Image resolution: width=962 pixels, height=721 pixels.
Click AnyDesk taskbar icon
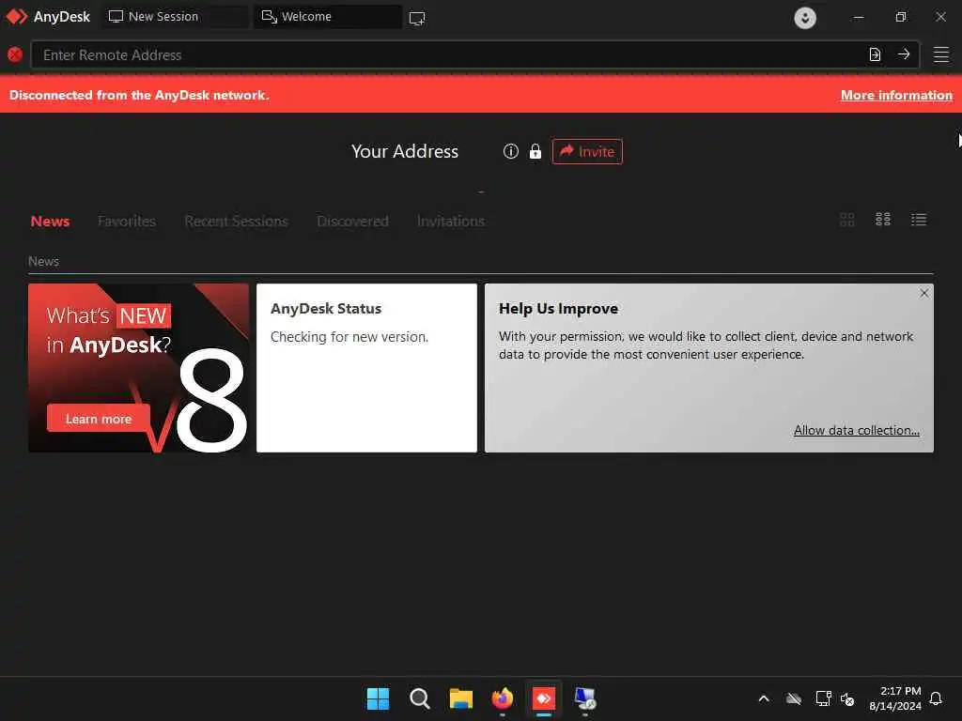click(544, 698)
